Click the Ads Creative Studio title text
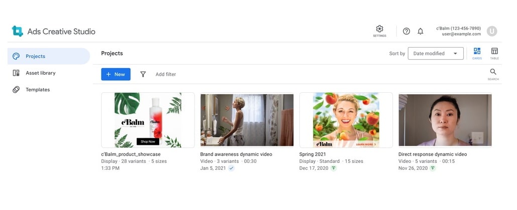This screenshot has height=210, width=517. coord(61,32)
